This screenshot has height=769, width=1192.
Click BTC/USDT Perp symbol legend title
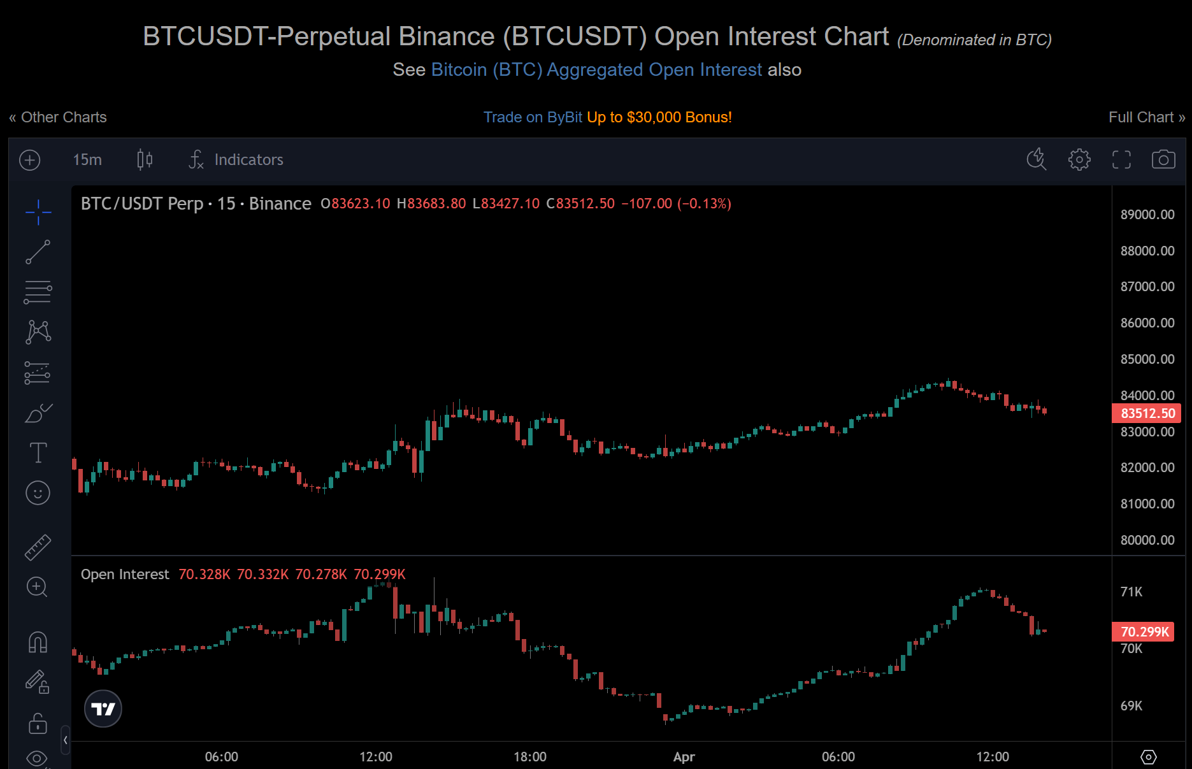tap(196, 203)
